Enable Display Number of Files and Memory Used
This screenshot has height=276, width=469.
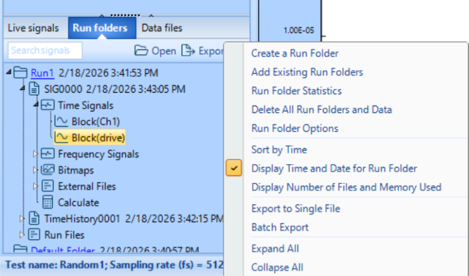pyautogui.click(x=346, y=188)
